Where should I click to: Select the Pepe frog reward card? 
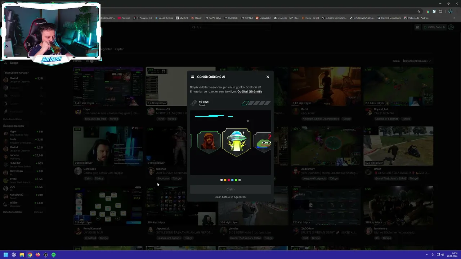(263, 142)
